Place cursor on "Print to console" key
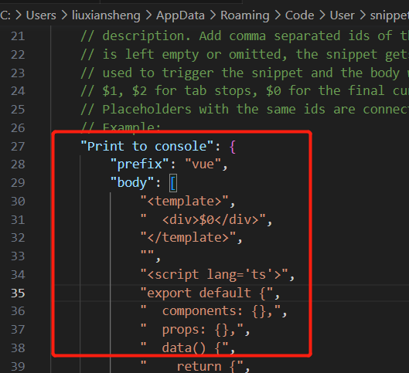The width and height of the screenshot is (409, 373). 147,146
